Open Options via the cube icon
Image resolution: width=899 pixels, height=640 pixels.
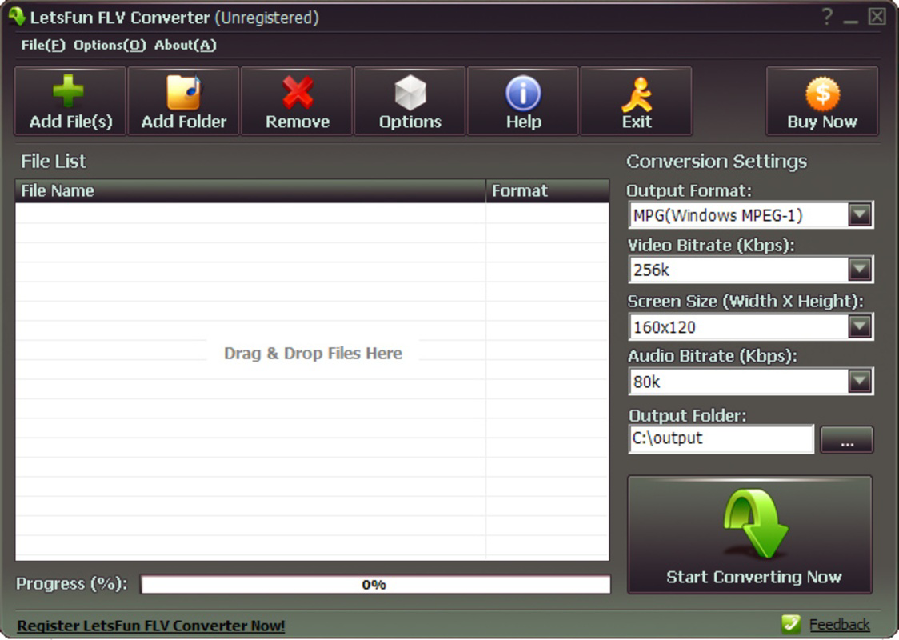pyautogui.click(x=410, y=92)
